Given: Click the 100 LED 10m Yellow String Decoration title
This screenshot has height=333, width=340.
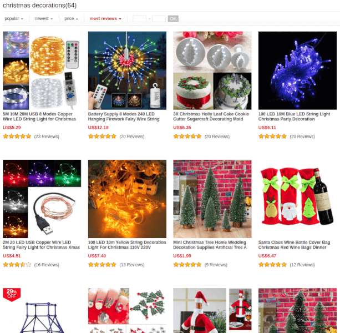Looking at the screenshot, I should point(127,245).
